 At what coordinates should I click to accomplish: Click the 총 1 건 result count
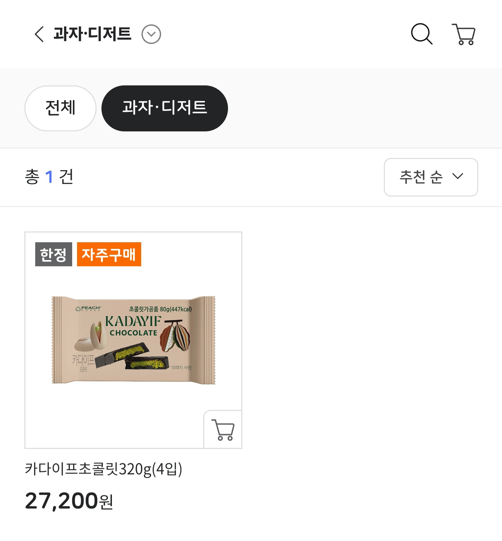(x=49, y=177)
